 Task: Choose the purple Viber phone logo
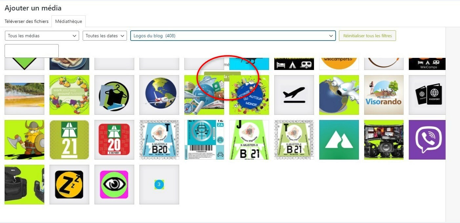[427, 140]
